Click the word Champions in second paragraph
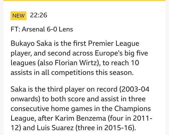 point(132,109)
